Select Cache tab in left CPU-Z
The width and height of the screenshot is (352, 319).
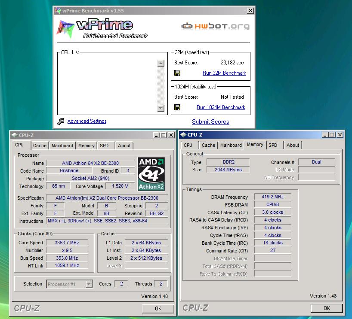[40, 146]
